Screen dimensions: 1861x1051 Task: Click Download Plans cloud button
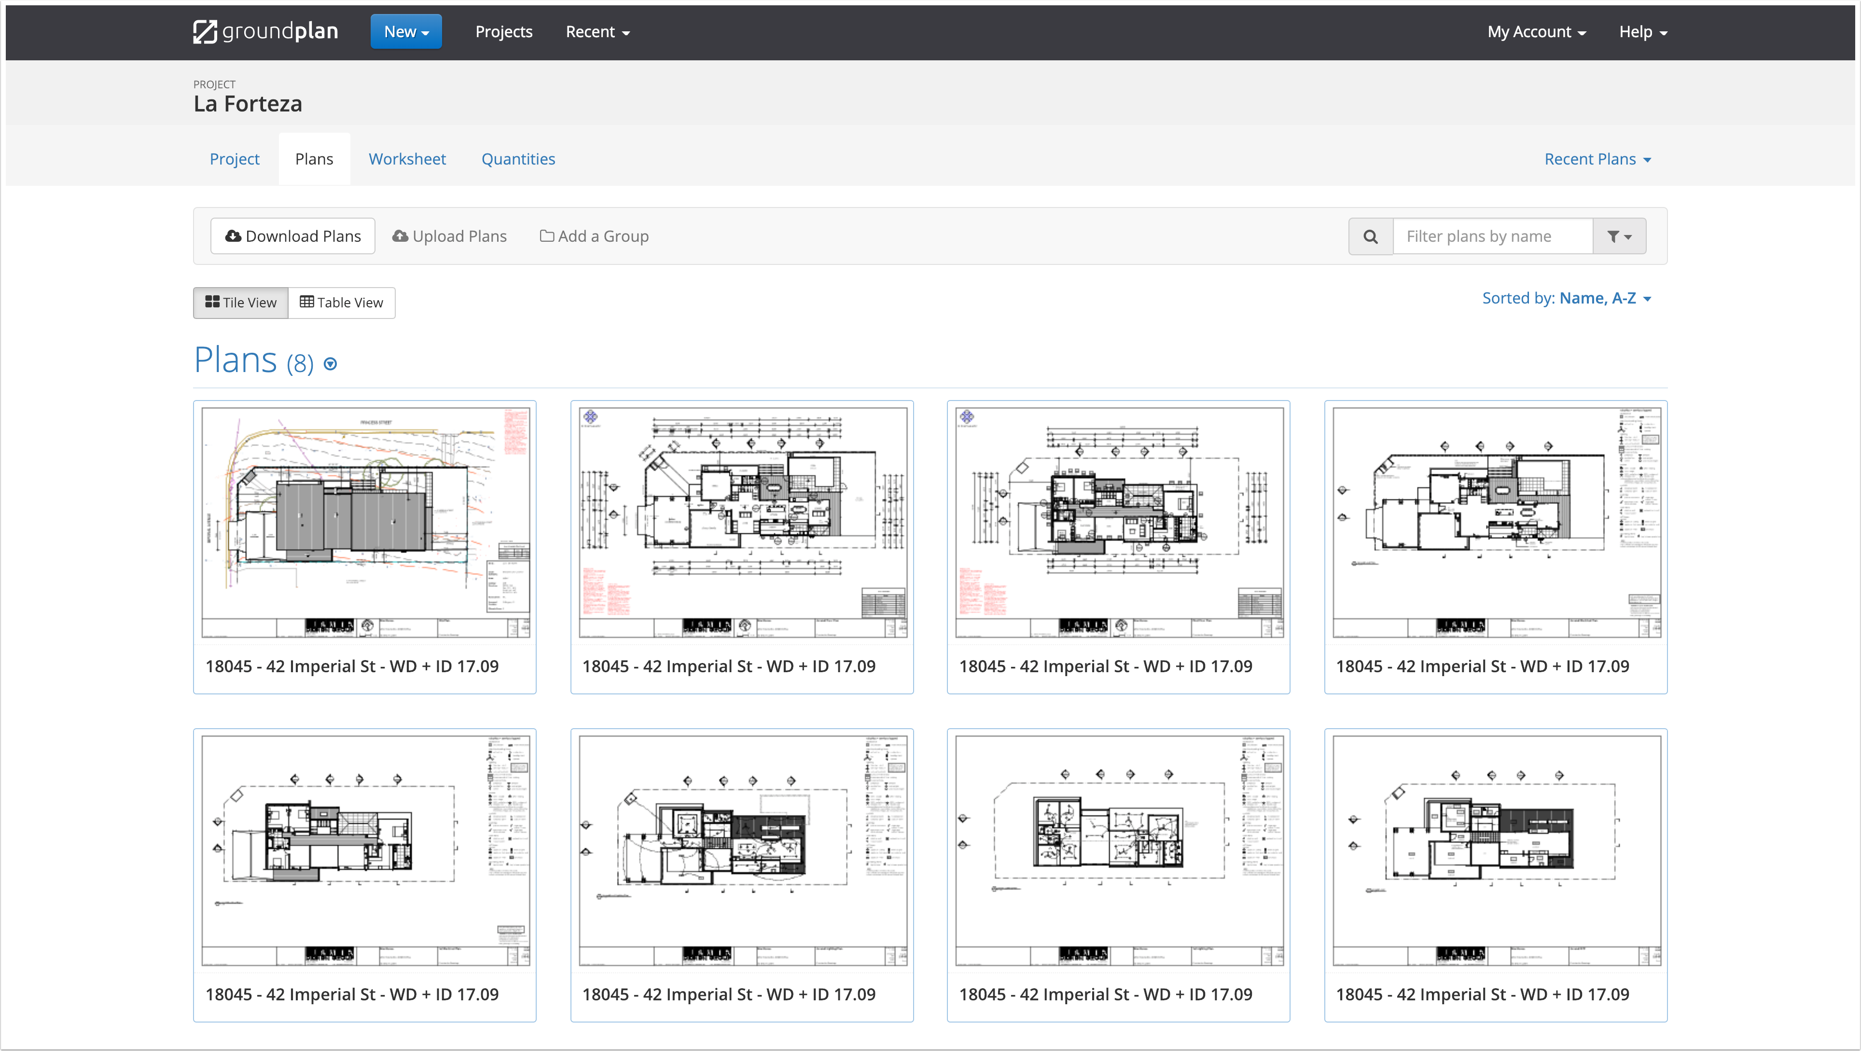[x=292, y=236]
